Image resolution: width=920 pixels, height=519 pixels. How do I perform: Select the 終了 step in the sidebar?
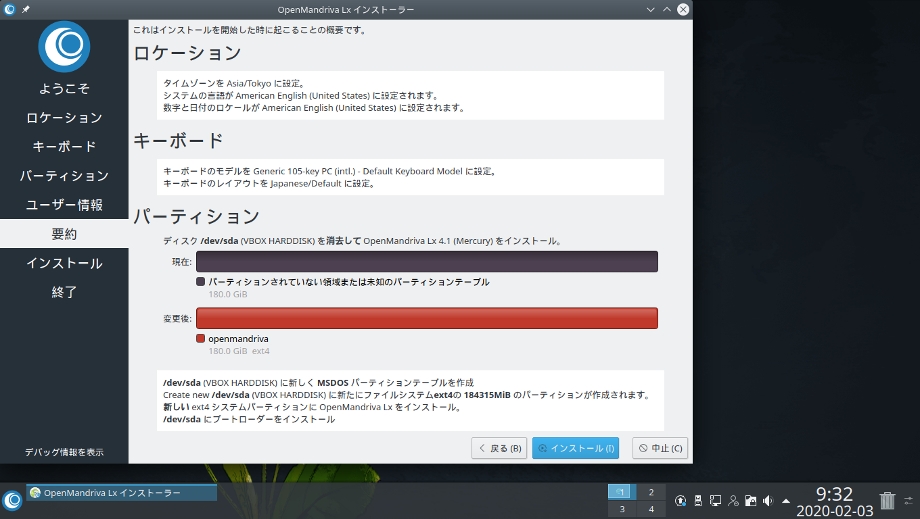click(64, 292)
